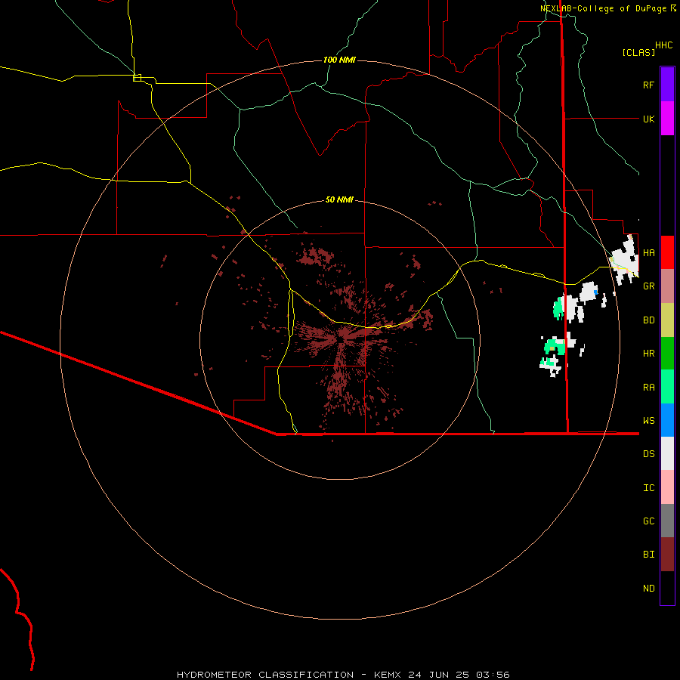Click the HA red legend swatch
The width and height of the screenshot is (680, 680).
click(667, 252)
